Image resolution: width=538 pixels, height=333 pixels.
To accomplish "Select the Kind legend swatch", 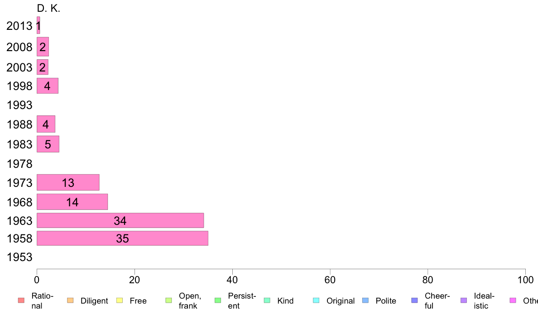I will point(267,300).
